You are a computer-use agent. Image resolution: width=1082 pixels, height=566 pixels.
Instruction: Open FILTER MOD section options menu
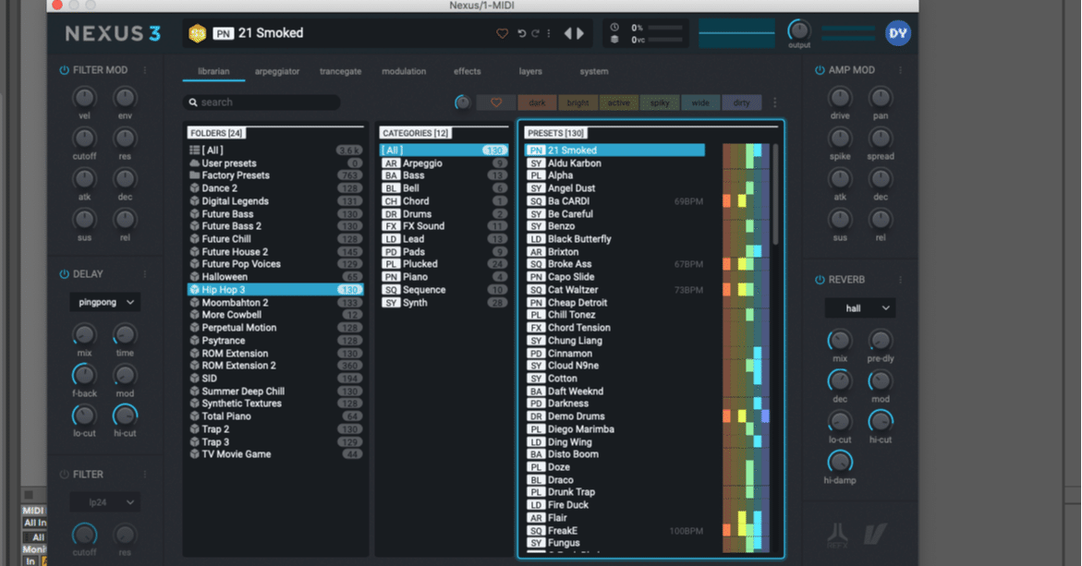pos(145,70)
